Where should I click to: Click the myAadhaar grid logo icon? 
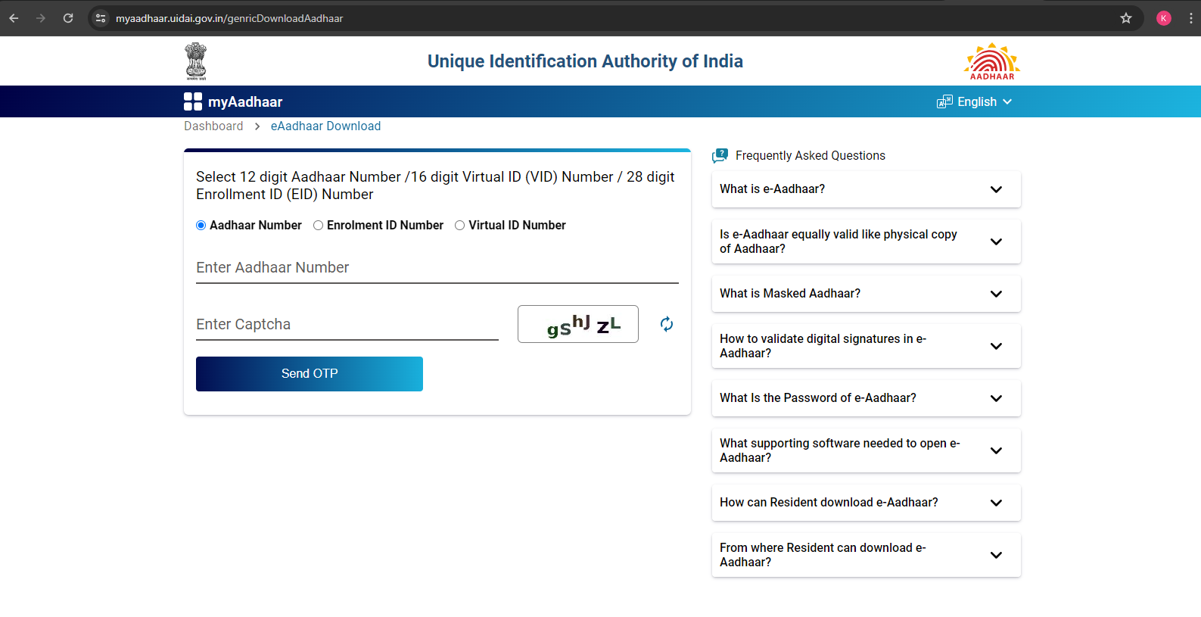point(193,101)
